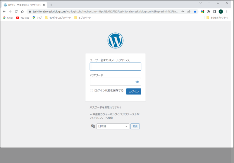Toggle password visibility eye icon
234x163 pixels.
tap(137, 82)
